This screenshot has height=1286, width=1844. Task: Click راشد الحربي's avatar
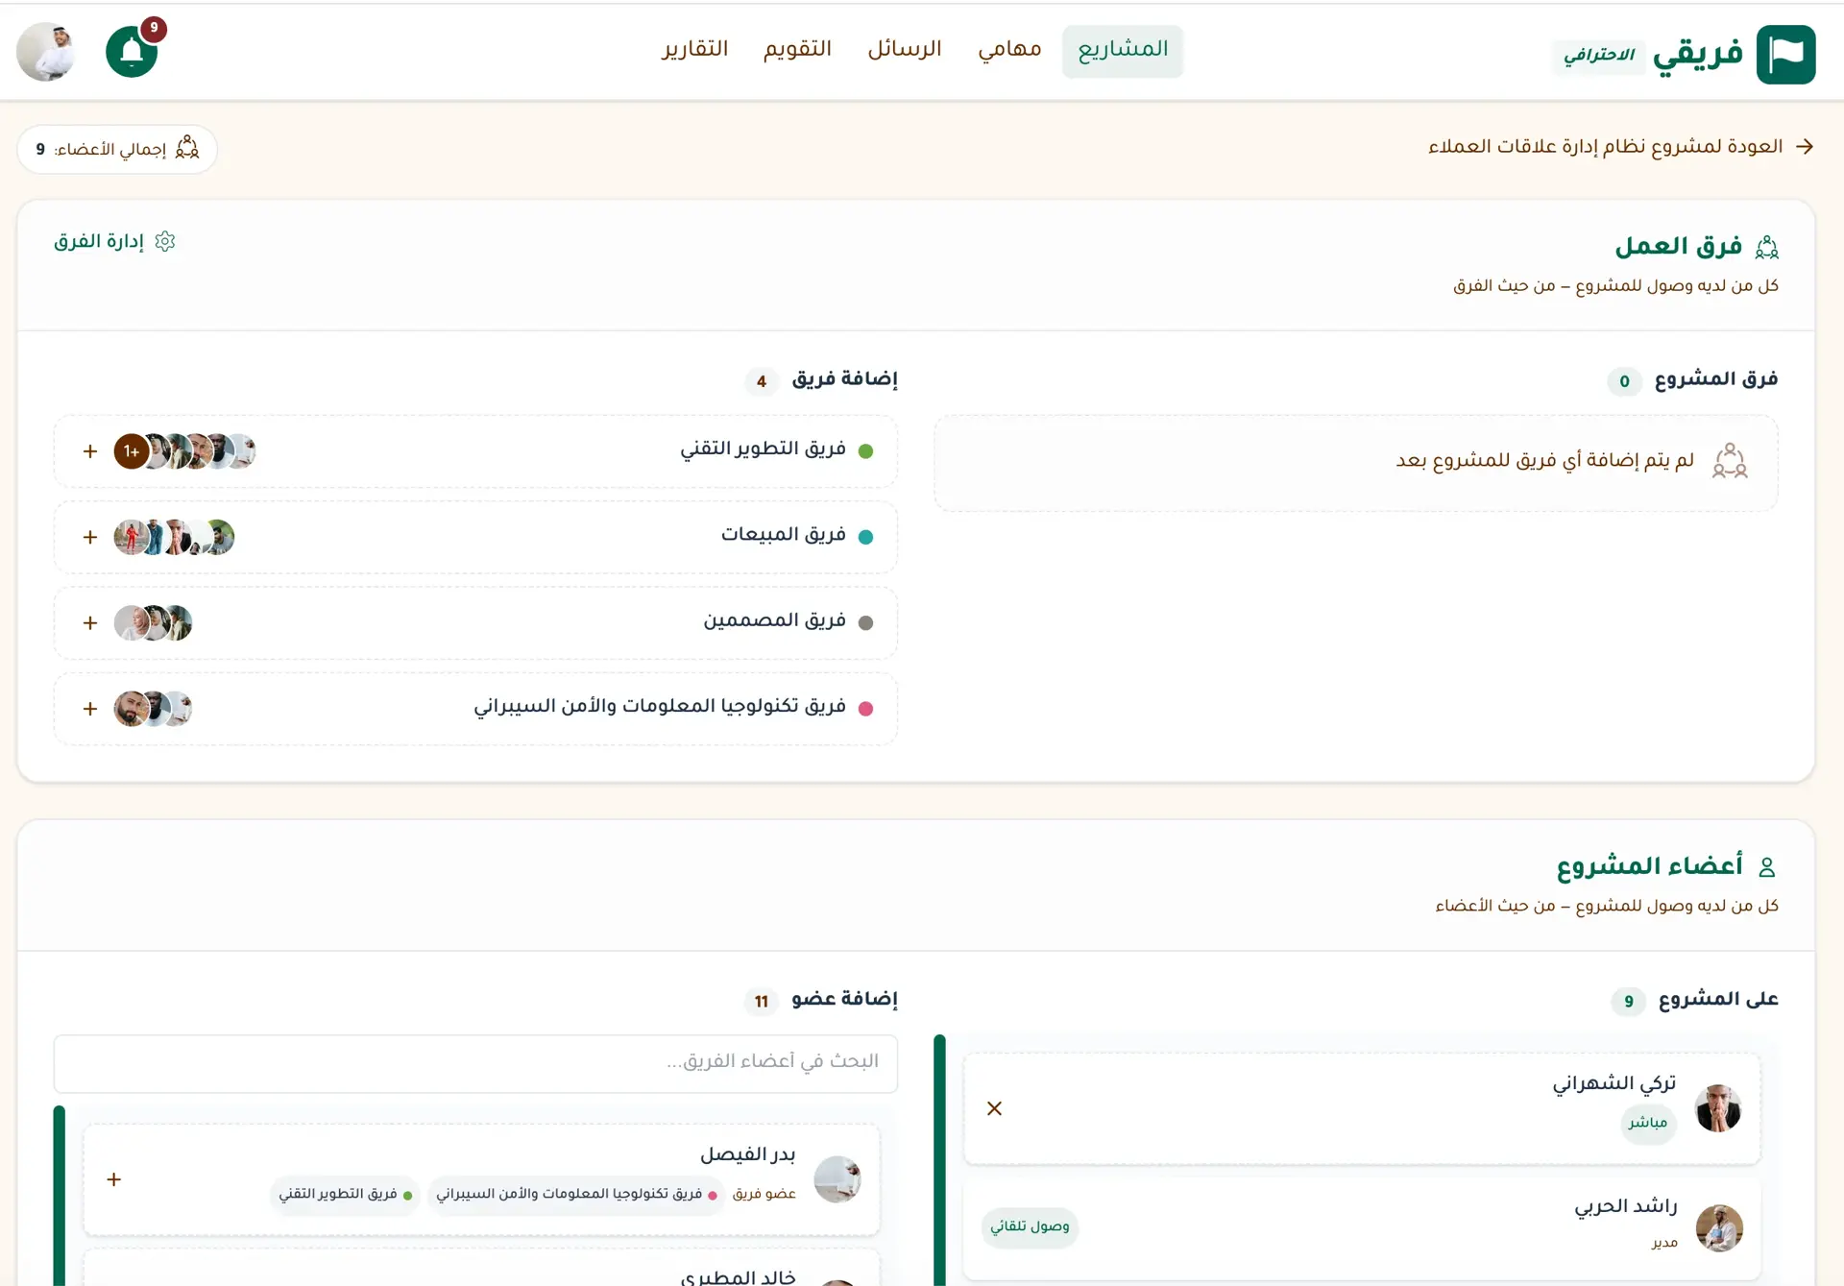[x=1718, y=1228]
